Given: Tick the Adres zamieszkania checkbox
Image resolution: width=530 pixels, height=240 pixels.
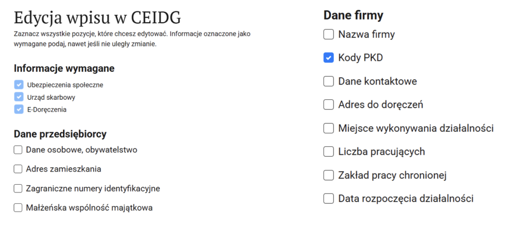Looking at the screenshot, I should [x=18, y=169].
